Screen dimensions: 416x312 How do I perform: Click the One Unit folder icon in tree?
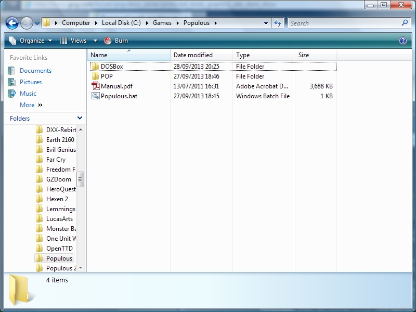click(x=40, y=239)
